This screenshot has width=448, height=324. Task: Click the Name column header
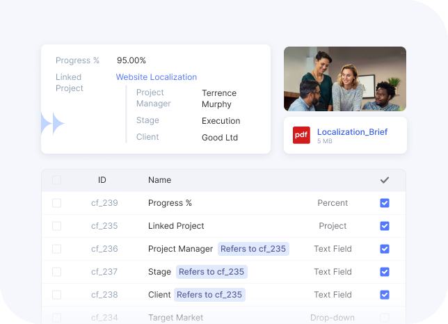point(159,180)
